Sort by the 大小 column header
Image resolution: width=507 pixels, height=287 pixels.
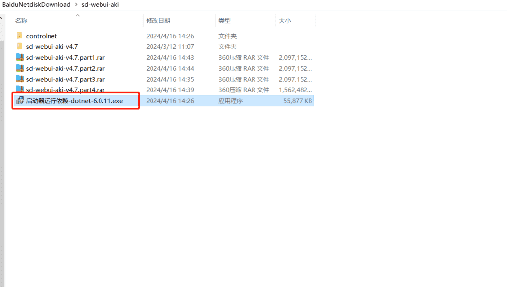click(285, 21)
